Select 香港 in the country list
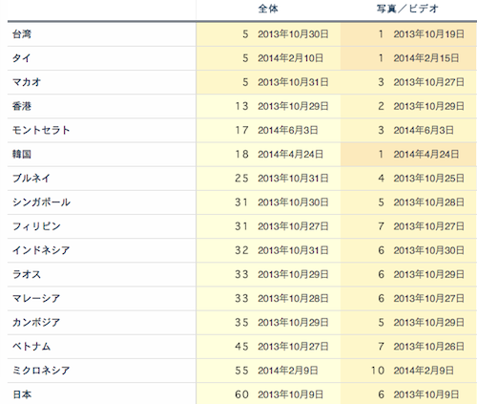 [22, 106]
